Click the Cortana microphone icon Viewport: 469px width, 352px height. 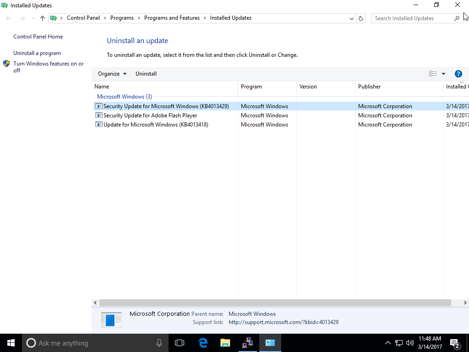(159, 343)
